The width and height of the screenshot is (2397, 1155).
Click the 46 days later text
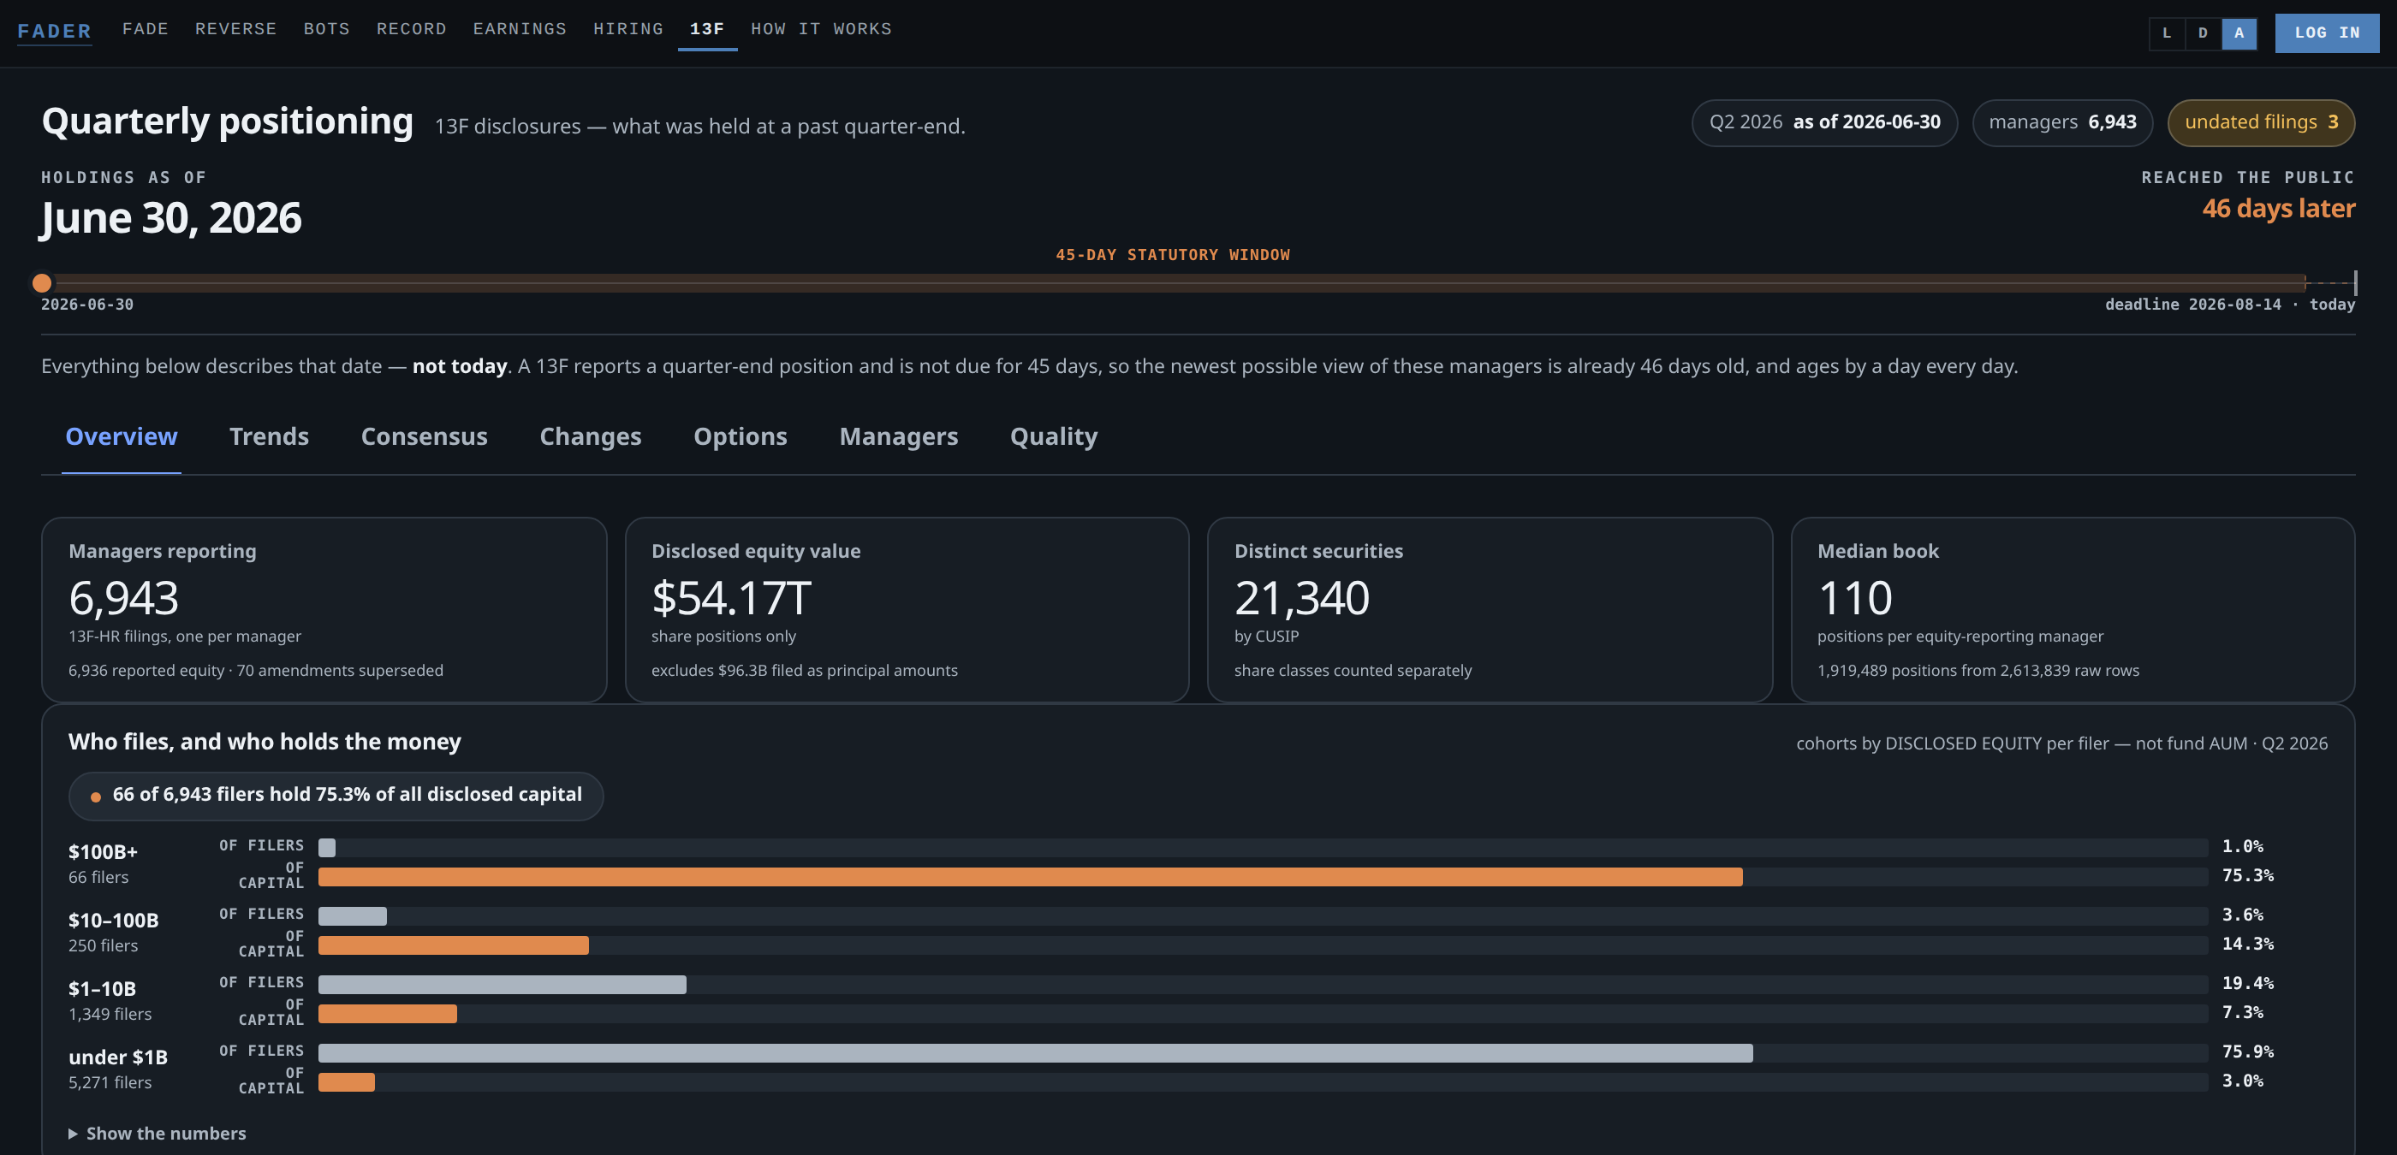point(2279,208)
